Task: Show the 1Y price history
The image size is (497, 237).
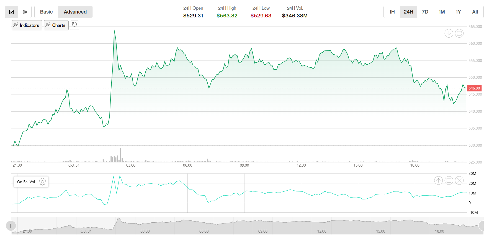Action: 458,12
